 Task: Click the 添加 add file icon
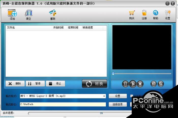point(12,14)
